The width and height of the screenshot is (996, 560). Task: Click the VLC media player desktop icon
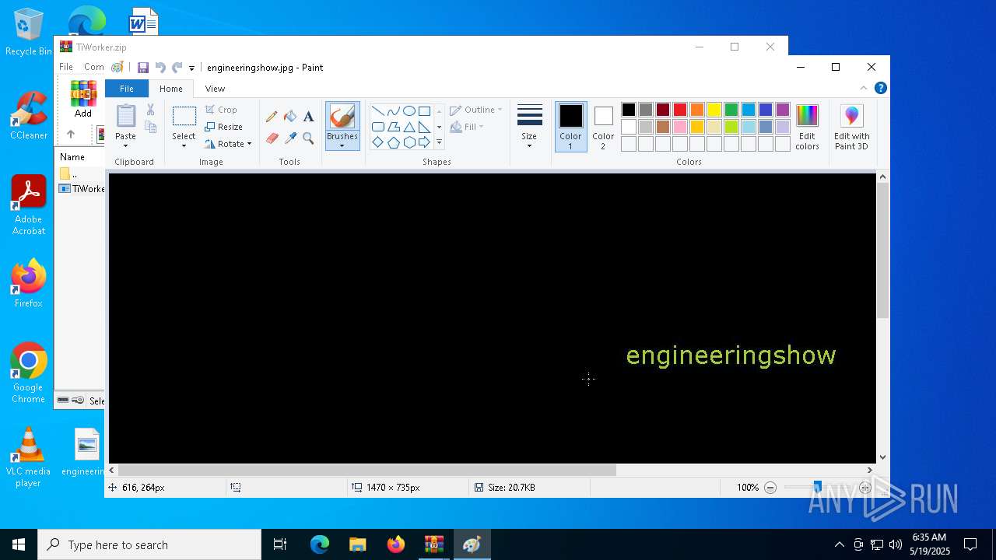pyautogui.click(x=28, y=457)
